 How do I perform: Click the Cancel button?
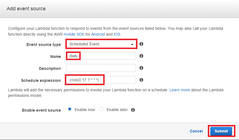196,131
